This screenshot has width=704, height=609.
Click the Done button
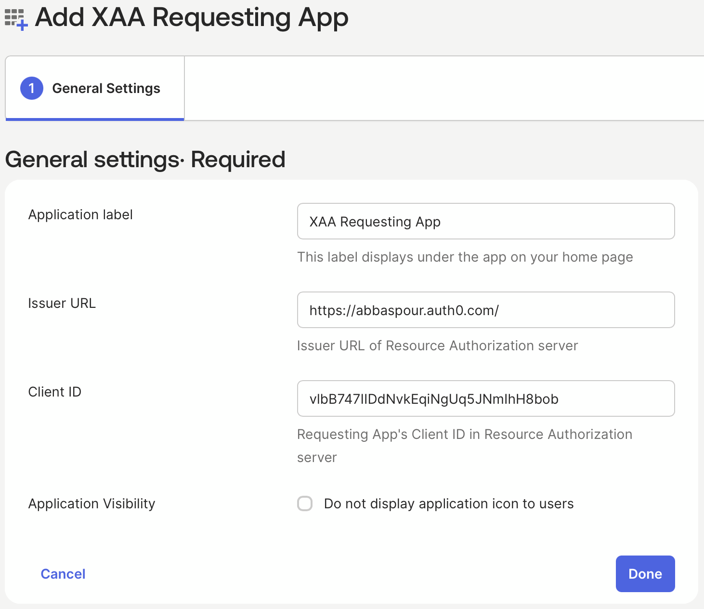pos(645,574)
